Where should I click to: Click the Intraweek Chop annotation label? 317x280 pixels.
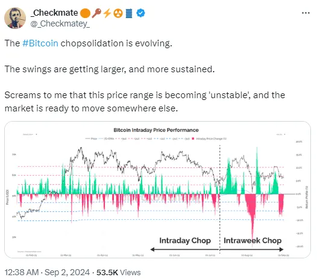tap(253, 240)
